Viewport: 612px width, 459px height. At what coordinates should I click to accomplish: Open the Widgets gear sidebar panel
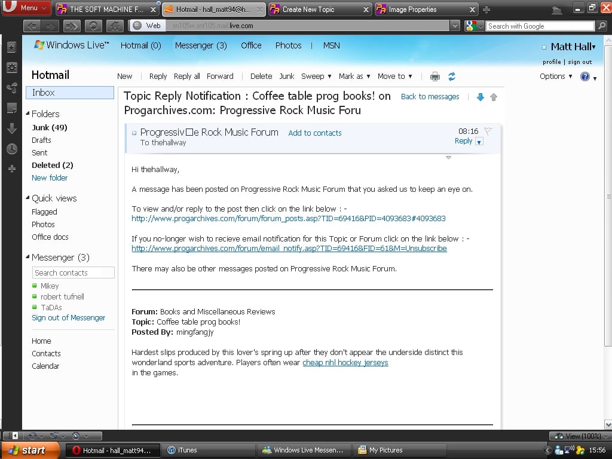coord(12,68)
